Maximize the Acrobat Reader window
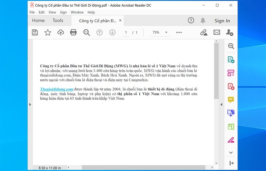The image size is (266, 171). (x=217, y=5)
